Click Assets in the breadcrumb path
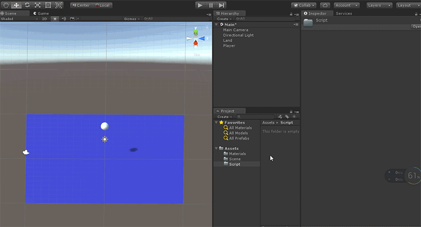 [x=268, y=123]
